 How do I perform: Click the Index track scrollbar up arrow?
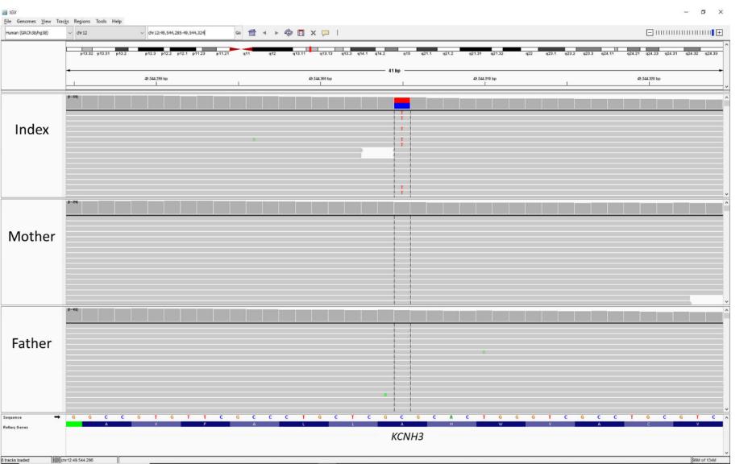pyautogui.click(x=726, y=97)
